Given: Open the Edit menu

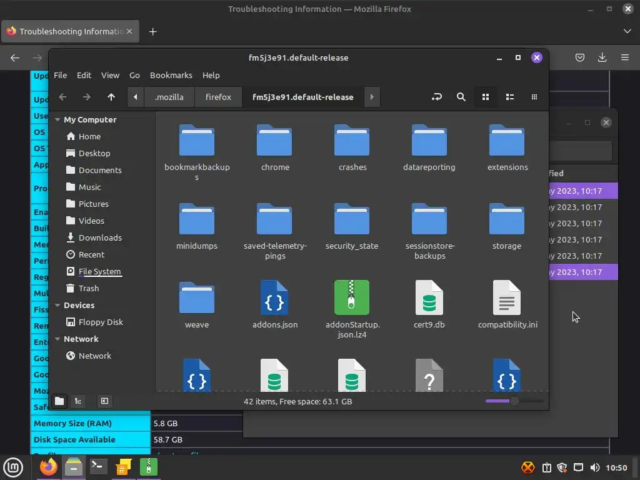Looking at the screenshot, I should (84, 76).
